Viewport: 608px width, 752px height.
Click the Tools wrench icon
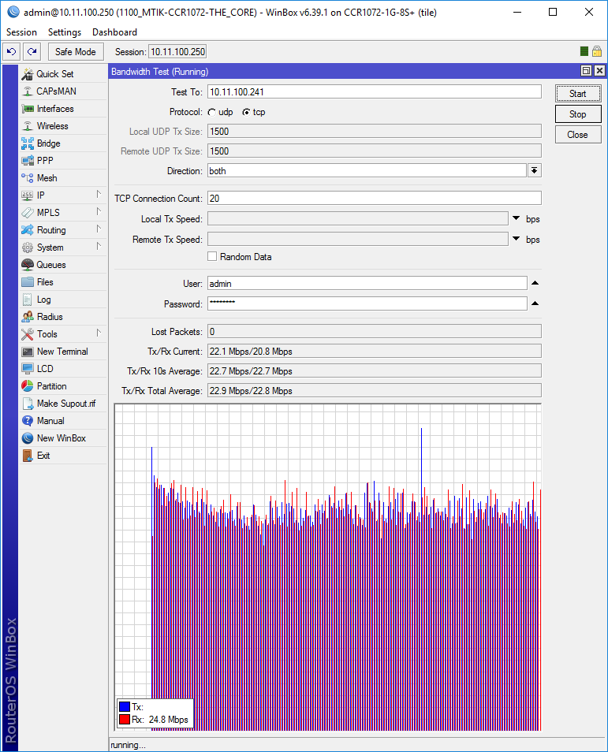pos(28,333)
